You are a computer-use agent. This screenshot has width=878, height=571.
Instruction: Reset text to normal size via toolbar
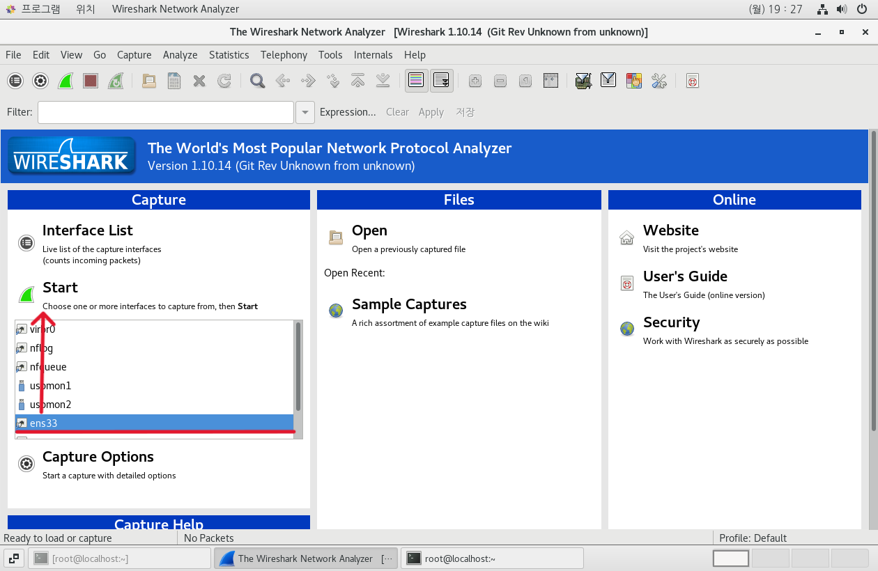click(525, 81)
